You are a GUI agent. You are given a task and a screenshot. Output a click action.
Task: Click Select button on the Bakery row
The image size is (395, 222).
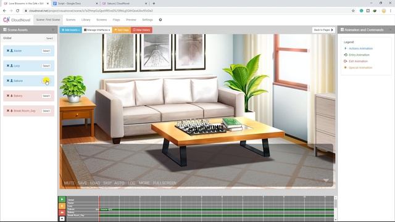pos(46,96)
